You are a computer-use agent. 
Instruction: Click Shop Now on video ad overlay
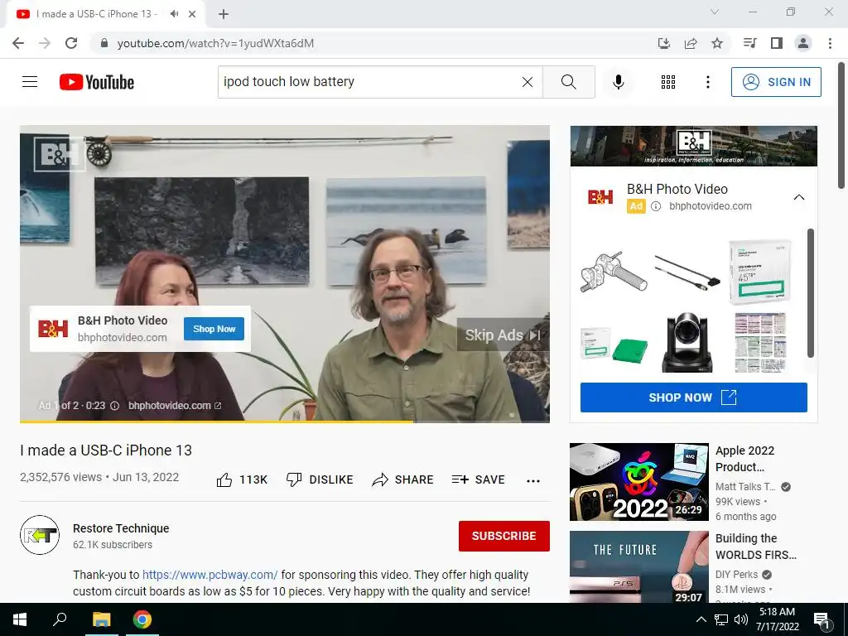[214, 329]
